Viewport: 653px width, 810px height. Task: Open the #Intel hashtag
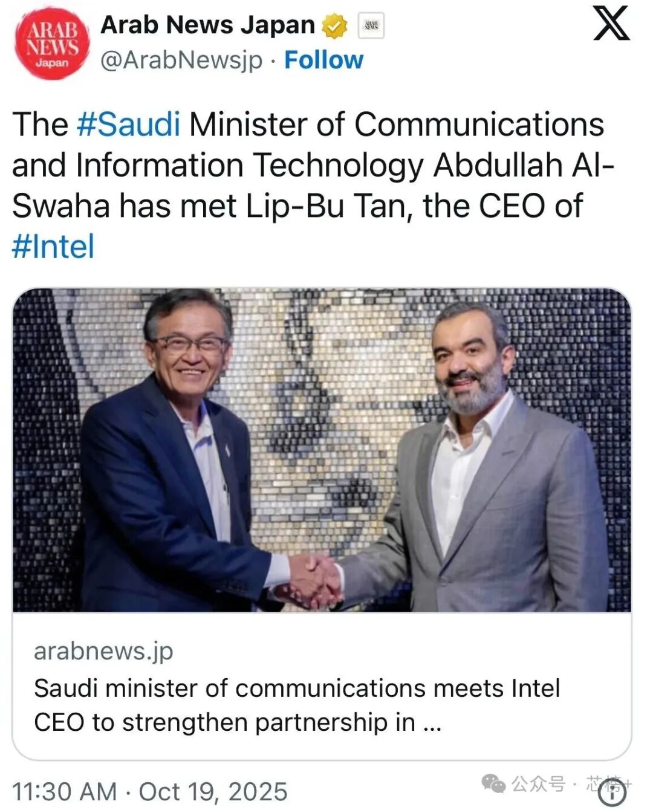(x=53, y=247)
